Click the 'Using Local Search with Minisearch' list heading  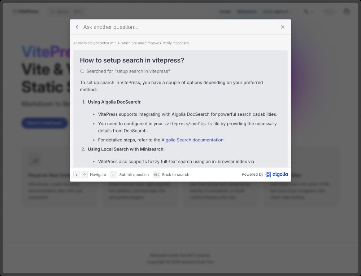point(126,149)
